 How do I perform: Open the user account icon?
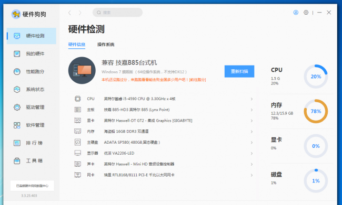click(x=296, y=13)
